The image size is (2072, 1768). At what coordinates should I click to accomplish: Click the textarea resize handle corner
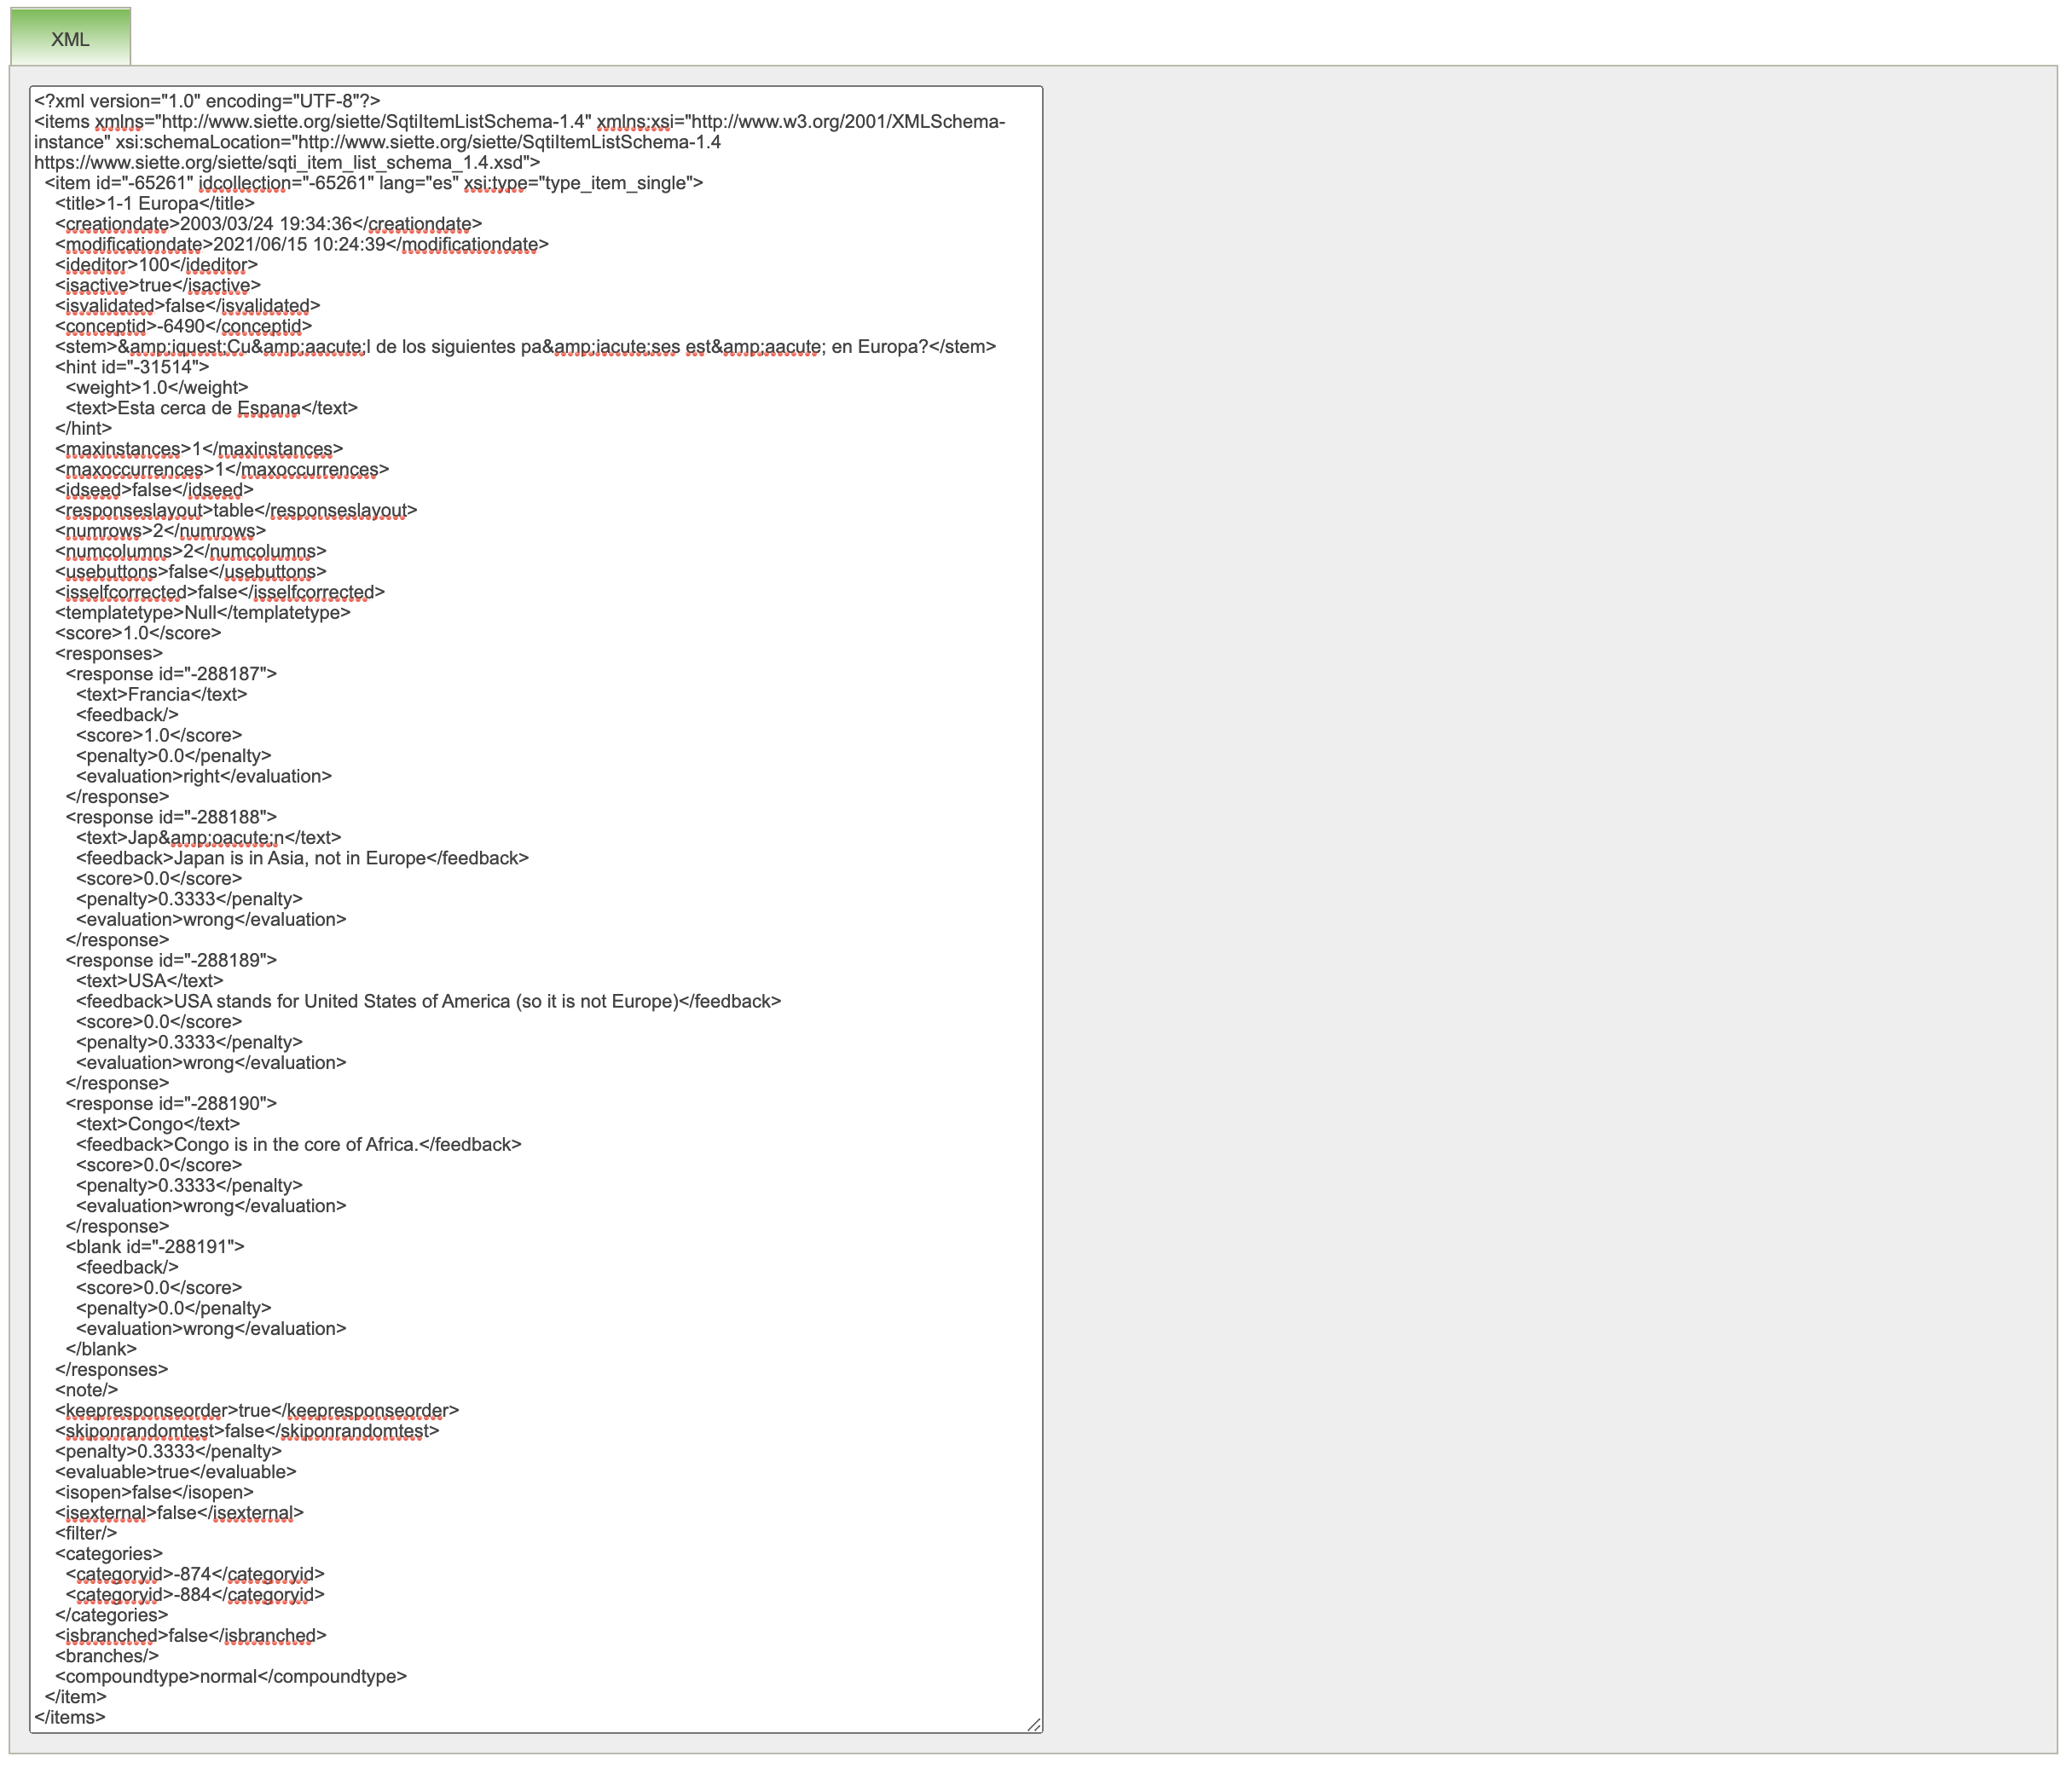(1034, 1724)
